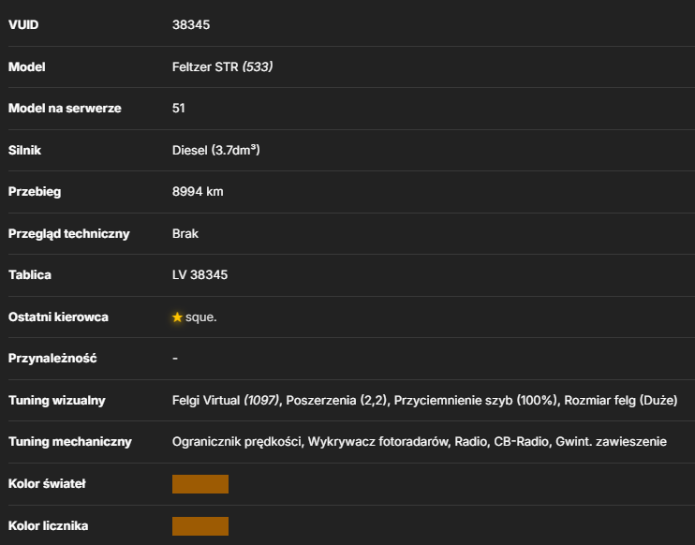Image resolution: width=695 pixels, height=545 pixels.
Task: Click the Felgi Virtual (1097) tuning entry
Action: [226, 401]
